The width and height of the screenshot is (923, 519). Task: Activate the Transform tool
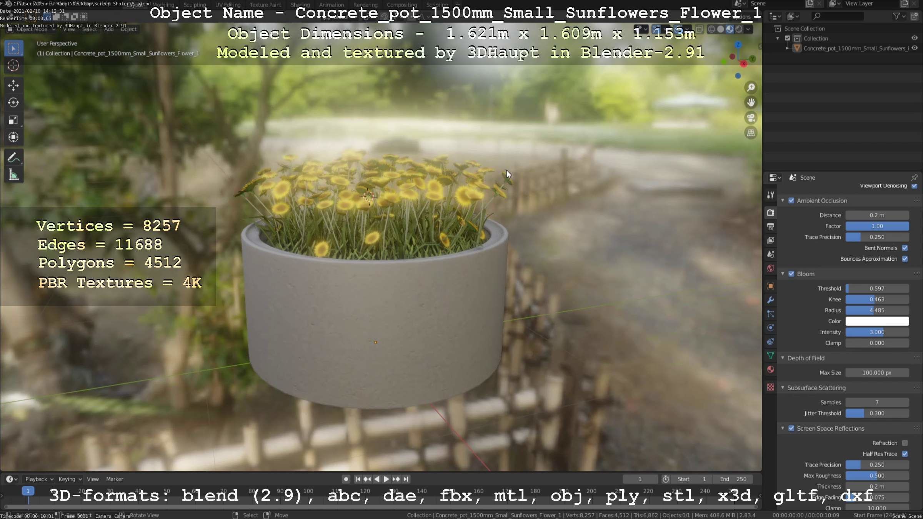tap(13, 137)
